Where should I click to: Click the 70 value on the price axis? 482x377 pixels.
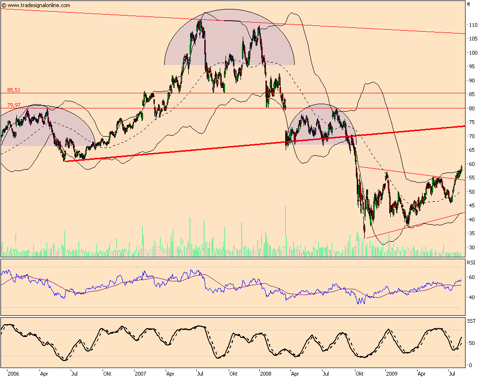472,136
